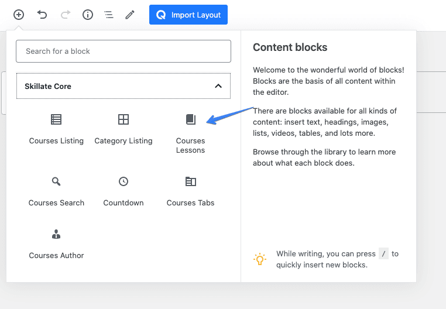The height and width of the screenshot is (309, 446).
Task: Click the Courses Lessons label
Action: coord(190,145)
